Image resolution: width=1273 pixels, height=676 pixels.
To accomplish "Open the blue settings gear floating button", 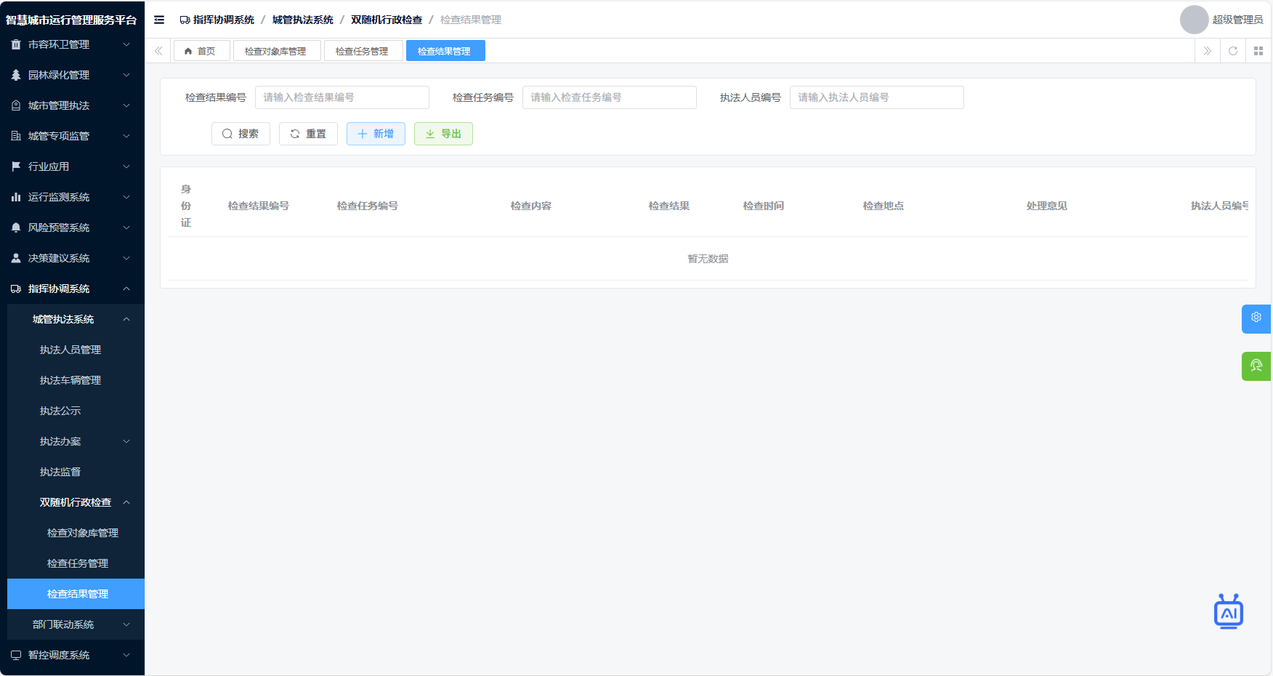I will pos(1256,318).
